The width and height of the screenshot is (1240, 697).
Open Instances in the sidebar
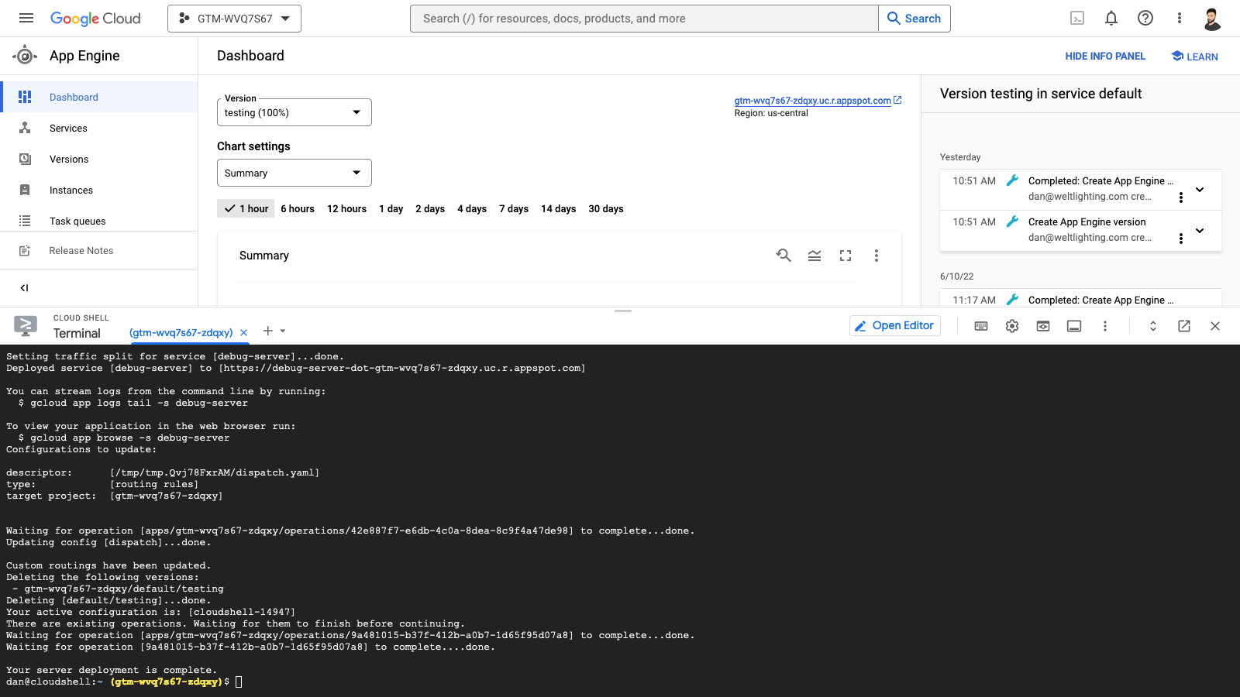point(99,190)
